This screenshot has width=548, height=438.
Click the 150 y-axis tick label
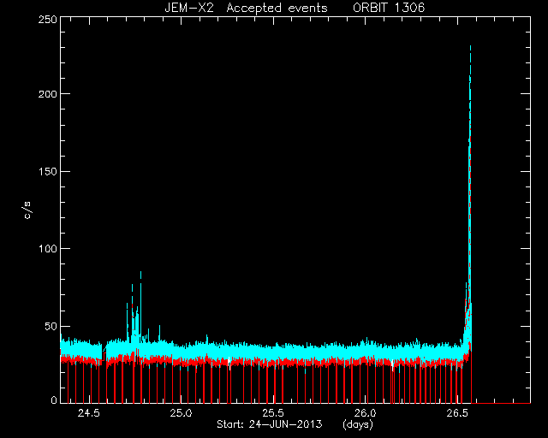click(x=48, y=171)
